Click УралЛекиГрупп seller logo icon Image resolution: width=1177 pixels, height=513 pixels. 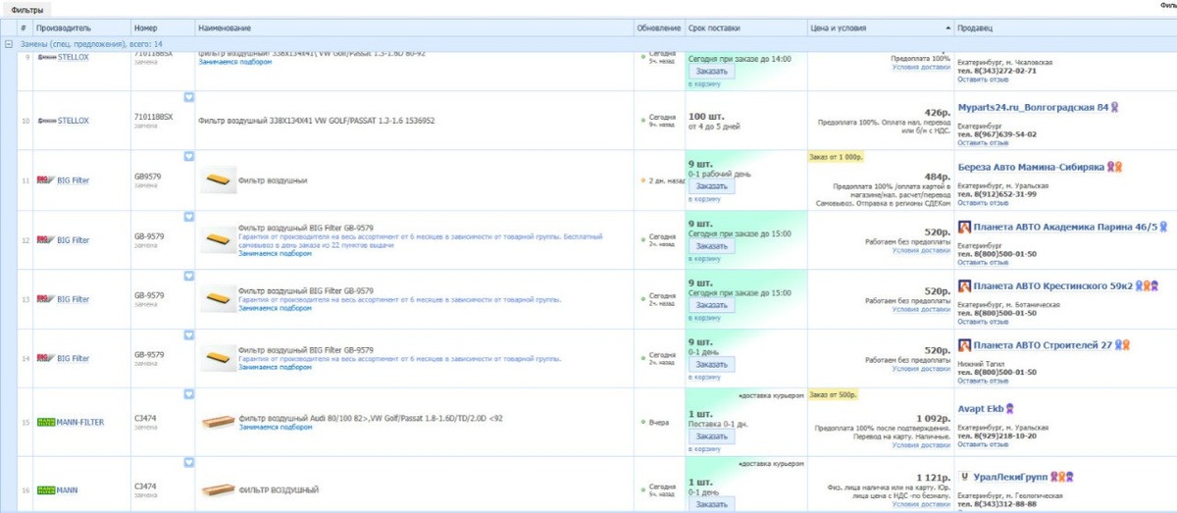pos(964,476)
